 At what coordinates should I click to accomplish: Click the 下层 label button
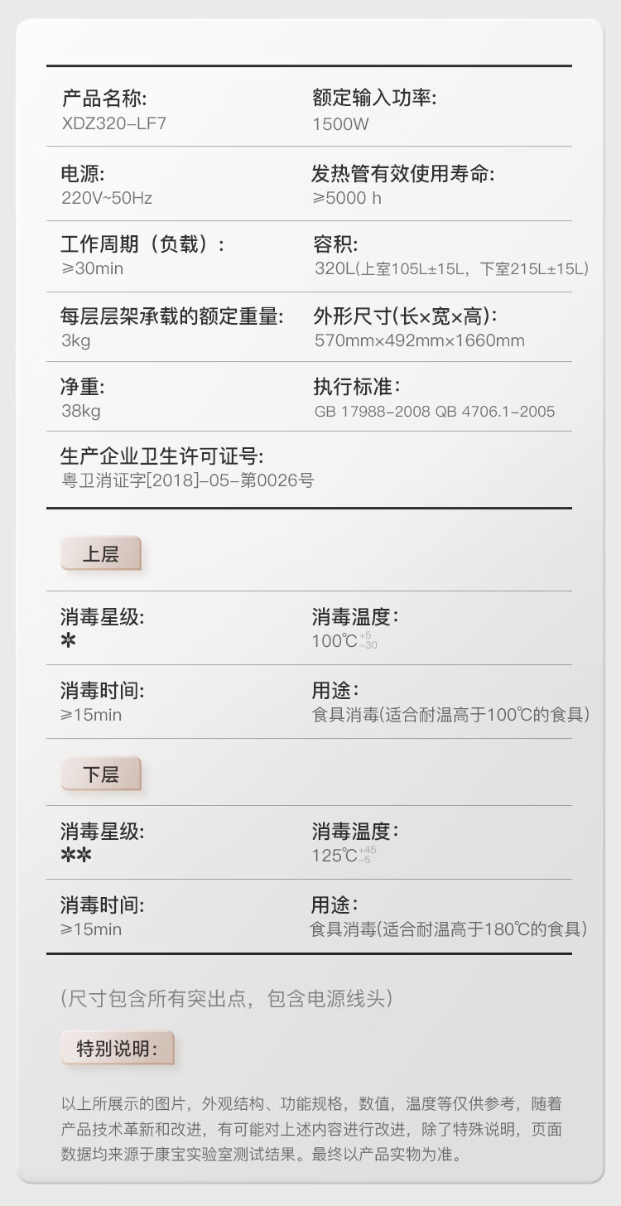point(101,774)
